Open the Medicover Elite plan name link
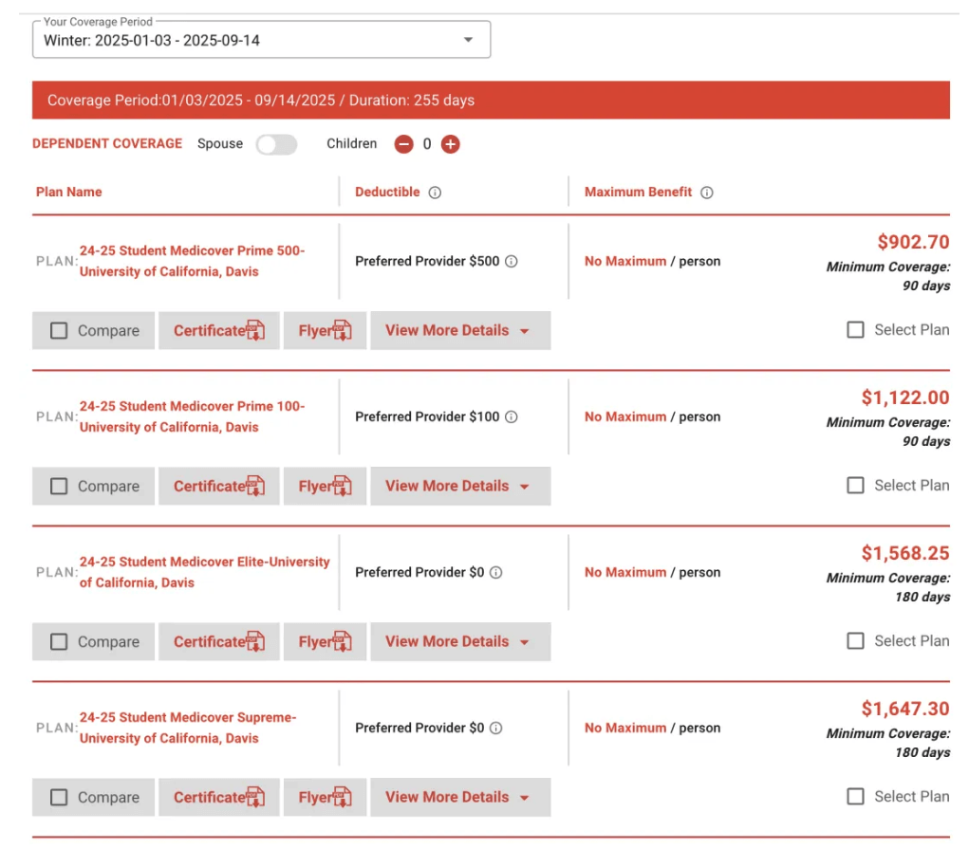This screenshot has height=849, width=969. click(205, 573)
